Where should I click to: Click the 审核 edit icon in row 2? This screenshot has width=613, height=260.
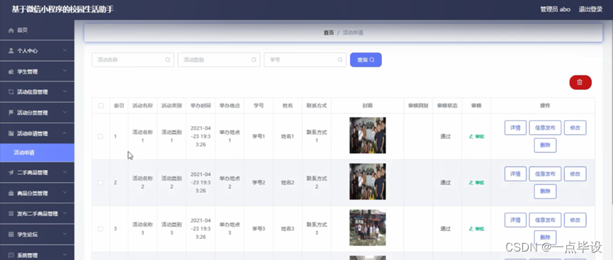coord(471,183)
